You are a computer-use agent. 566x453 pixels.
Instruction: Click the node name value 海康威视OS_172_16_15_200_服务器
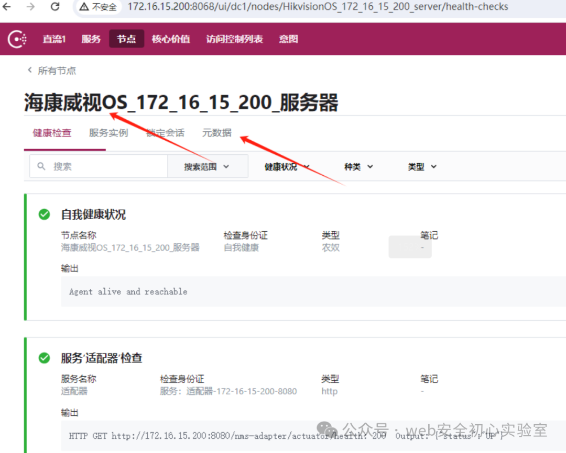click(130, 247)
